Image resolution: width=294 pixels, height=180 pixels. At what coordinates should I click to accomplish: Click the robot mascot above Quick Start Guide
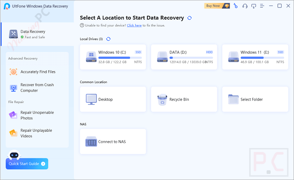click(14, 155)
